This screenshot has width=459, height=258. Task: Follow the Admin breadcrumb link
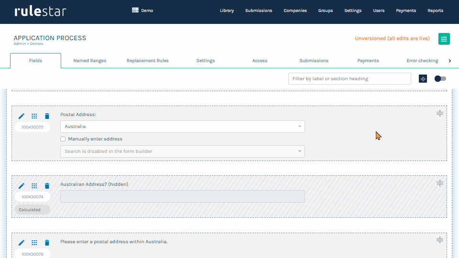(20, 43)
